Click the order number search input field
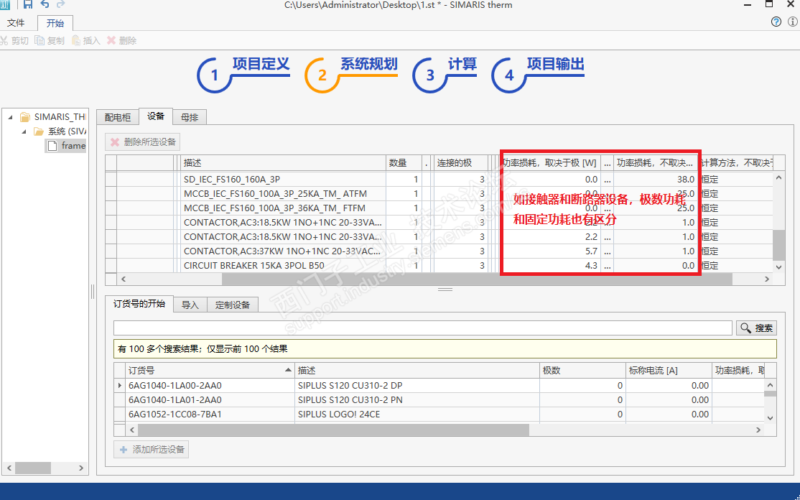Screen dimensions: 800x500 [423, 328]
